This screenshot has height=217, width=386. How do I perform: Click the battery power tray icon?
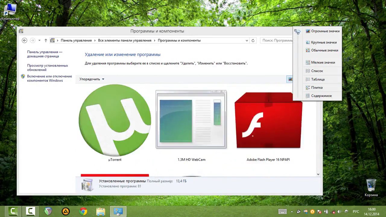click(326, 212)
